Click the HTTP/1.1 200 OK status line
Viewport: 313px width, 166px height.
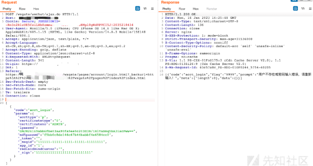point(181,14)
